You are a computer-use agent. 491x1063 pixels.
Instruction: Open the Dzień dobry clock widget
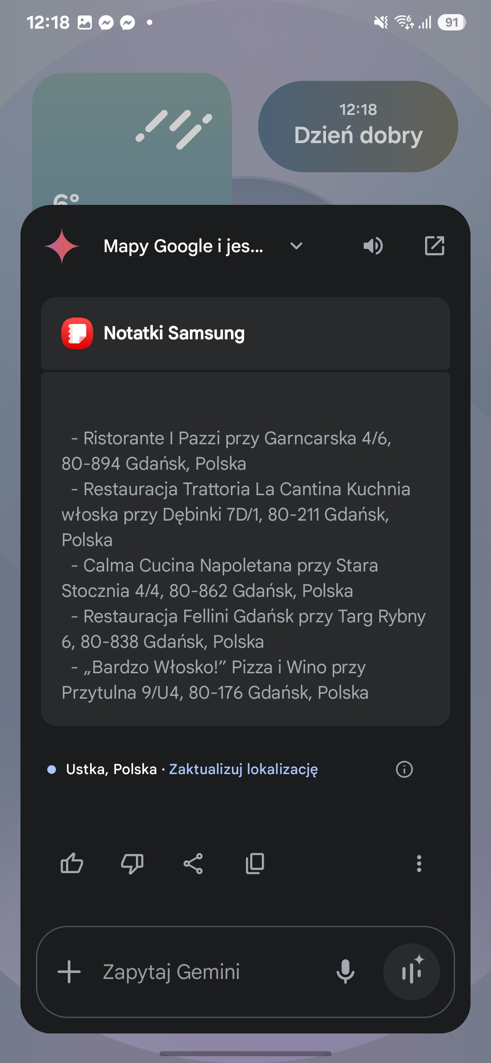358,126
